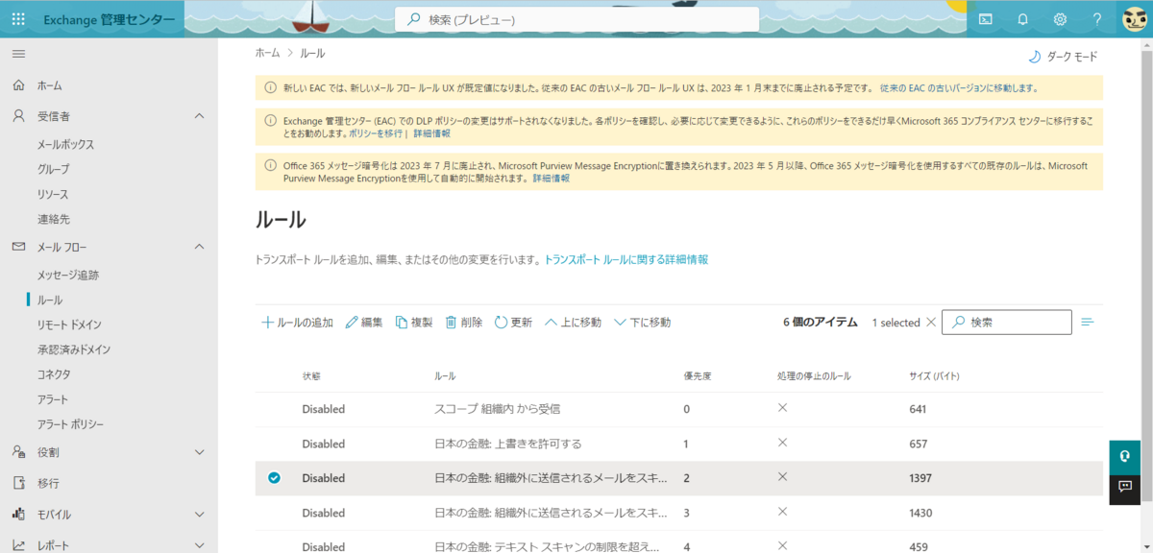Open Groups in sidebar

pos(54,169)
